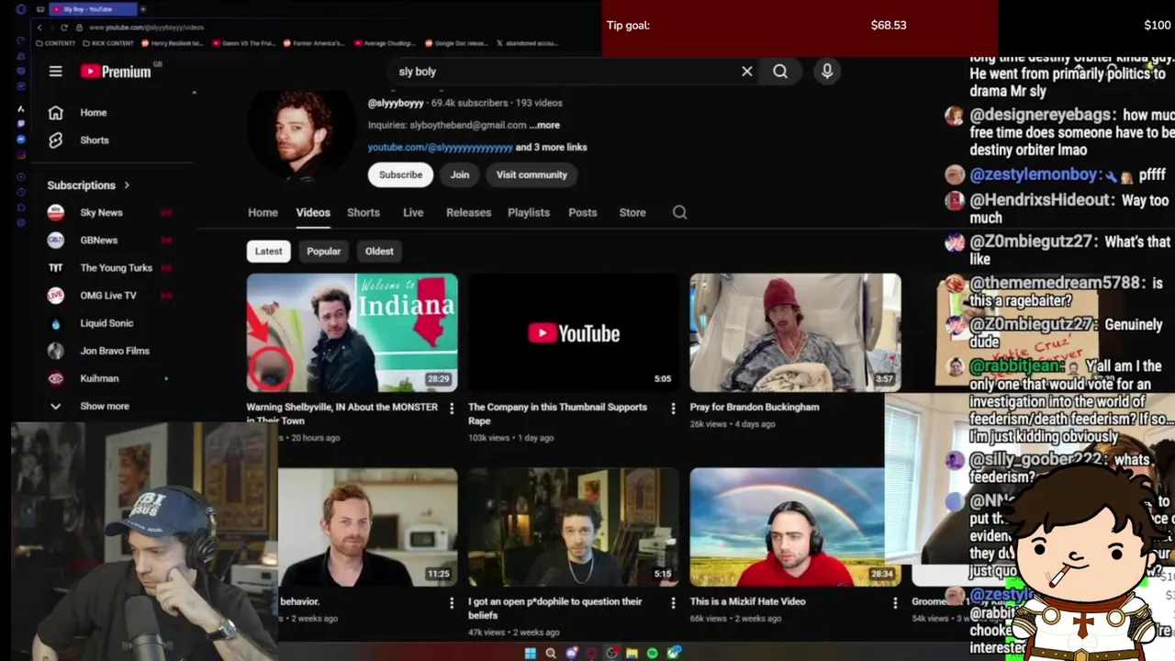Switch to the Releases tab
The height and width of the screenshot is (661, 1175).
(468, 212)
